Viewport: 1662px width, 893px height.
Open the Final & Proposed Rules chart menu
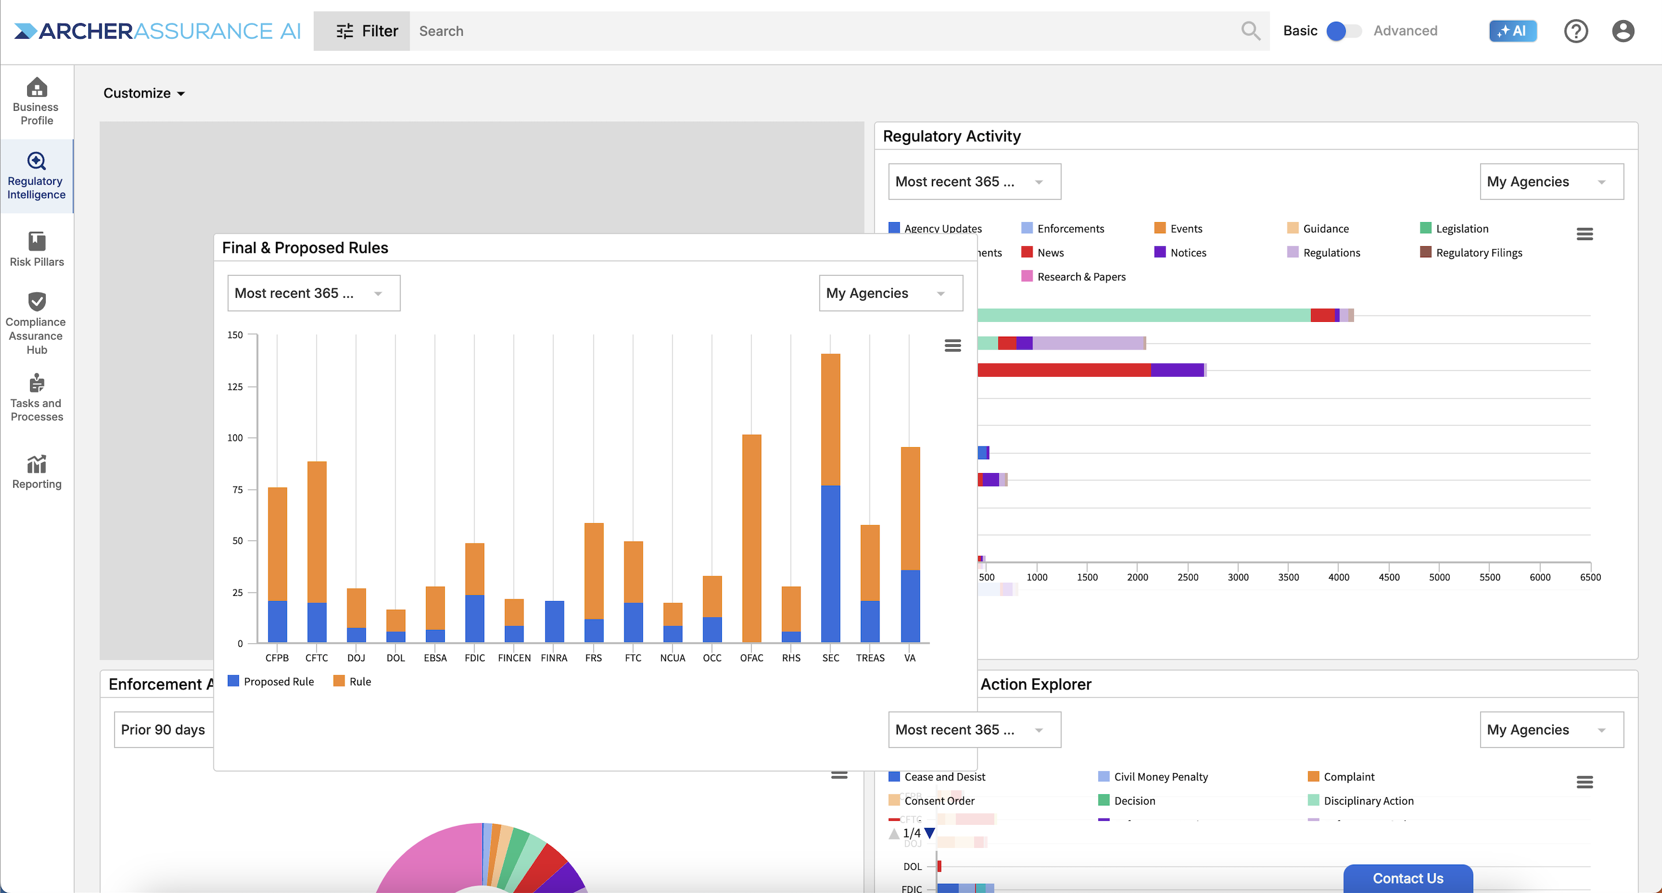tap(953, 346)
